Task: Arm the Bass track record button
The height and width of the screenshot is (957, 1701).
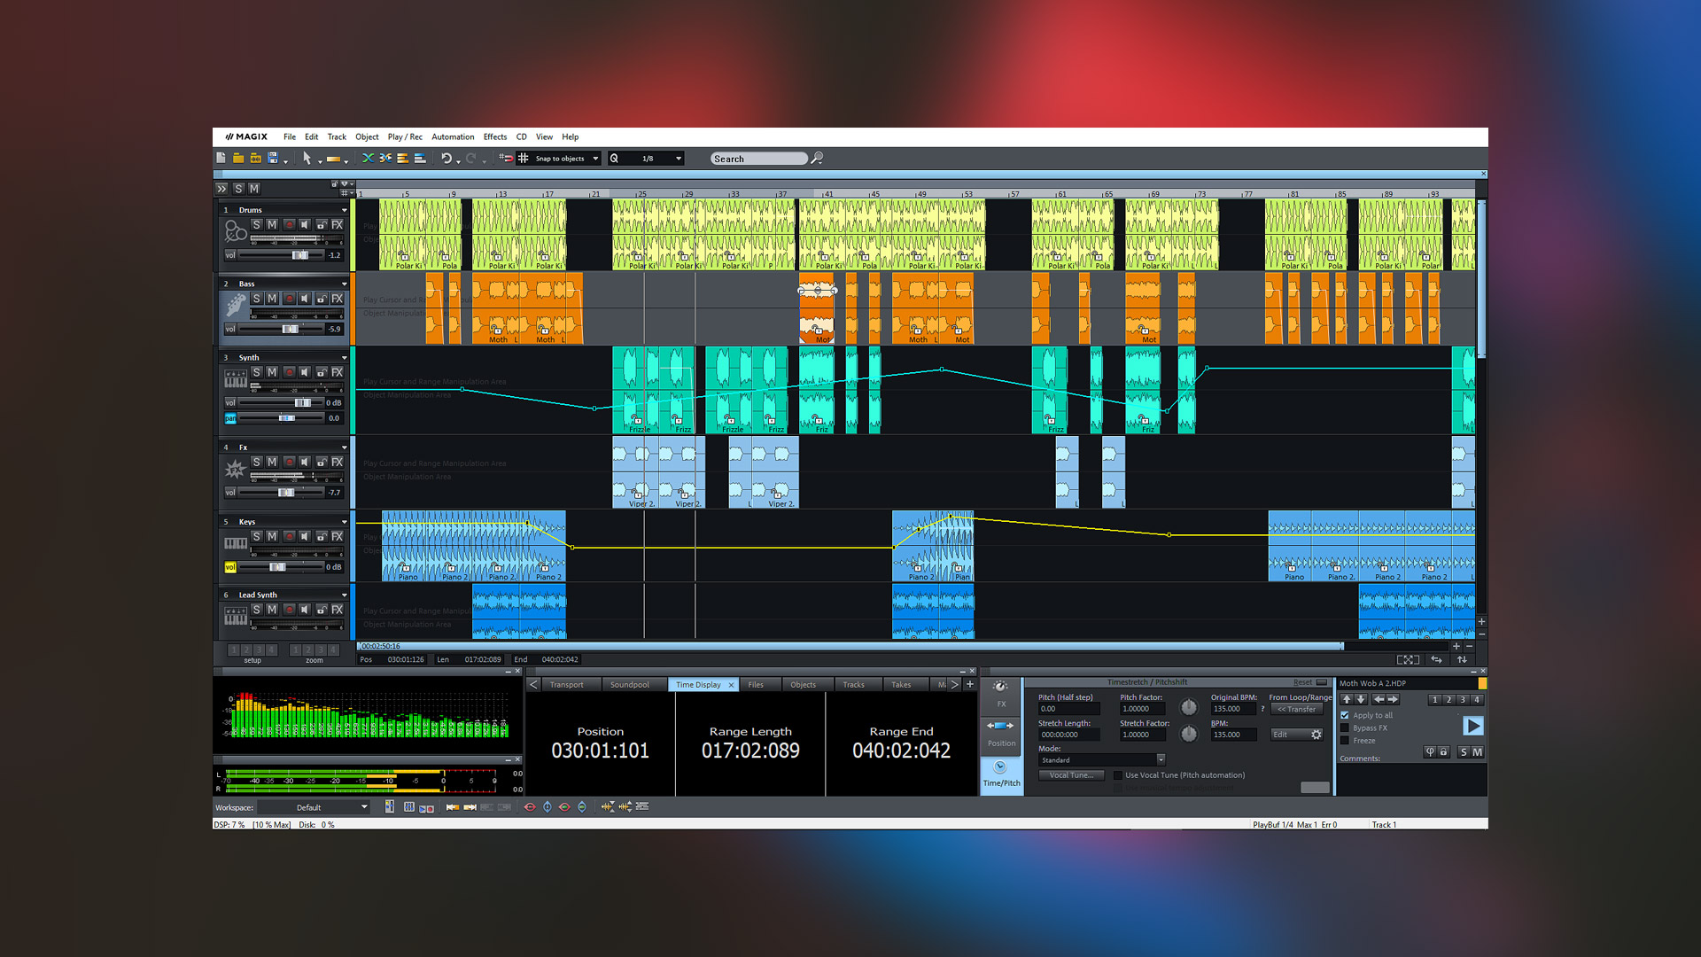Action: point(290,298)
